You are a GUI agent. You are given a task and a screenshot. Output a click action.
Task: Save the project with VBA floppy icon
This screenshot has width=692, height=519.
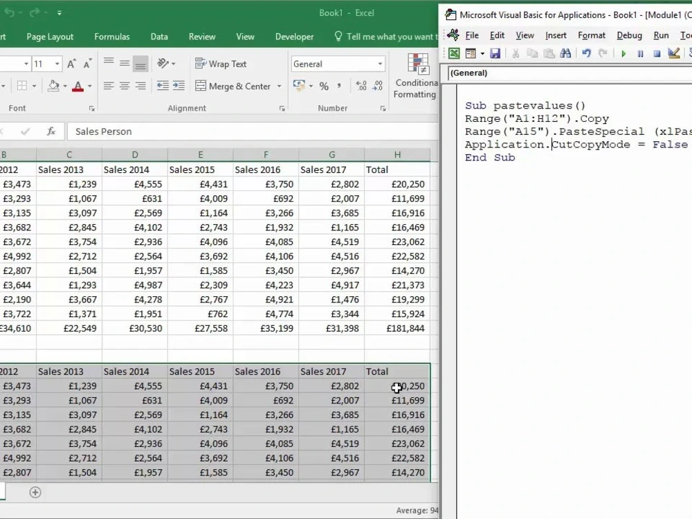pyautogui.click(x=495, y=54)
